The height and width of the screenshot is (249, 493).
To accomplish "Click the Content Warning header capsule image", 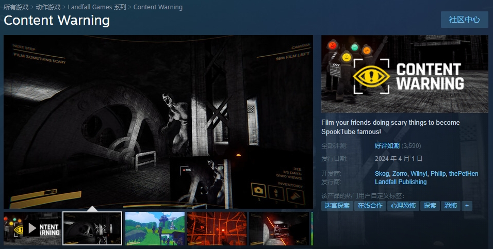I will click(x=405, y=74).
